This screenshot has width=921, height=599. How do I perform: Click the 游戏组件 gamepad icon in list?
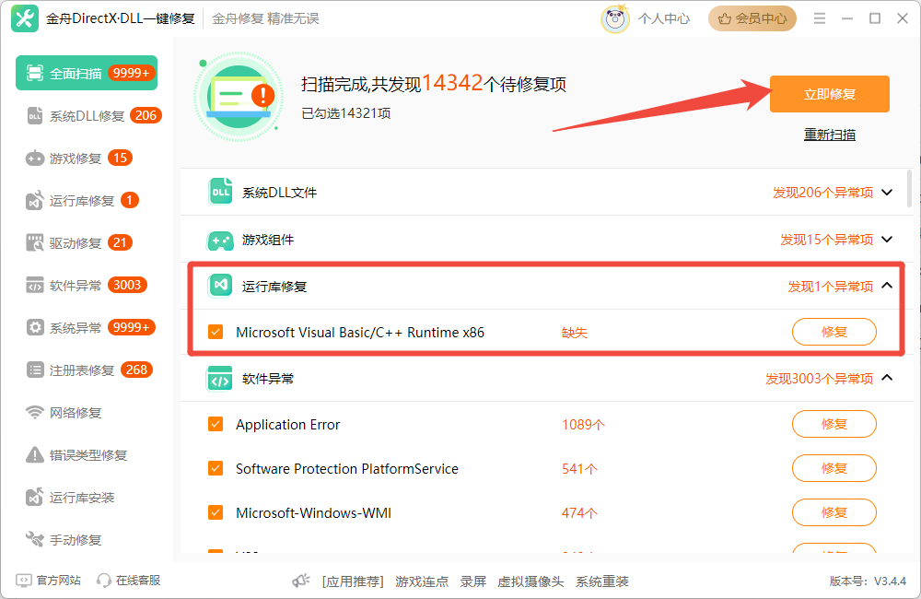pyautogui.click(x=220, y=240)
